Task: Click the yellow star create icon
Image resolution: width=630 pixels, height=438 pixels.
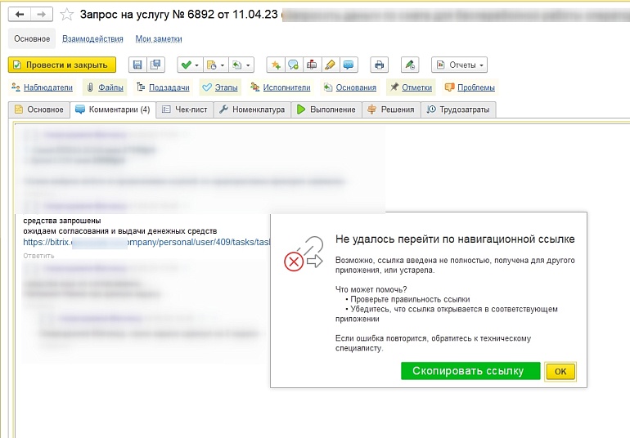Action: 276,65
